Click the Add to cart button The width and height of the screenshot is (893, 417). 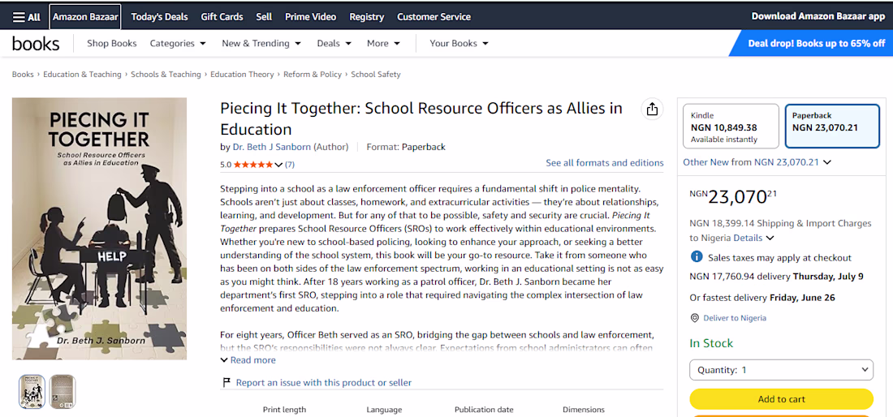pyautogui.click(x=781, y=399)
